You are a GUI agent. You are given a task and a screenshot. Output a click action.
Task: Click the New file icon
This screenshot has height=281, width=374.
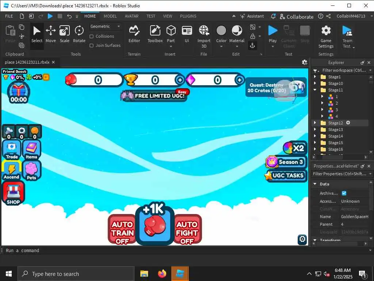22,16
